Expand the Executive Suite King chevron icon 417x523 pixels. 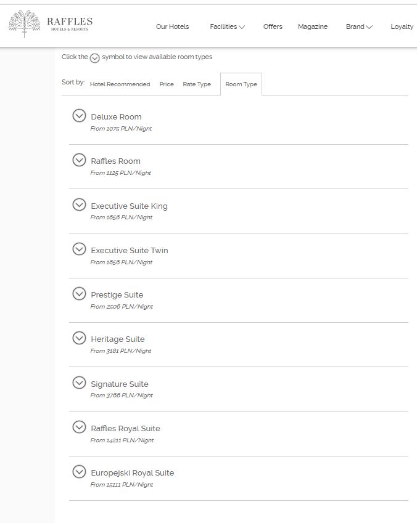pyautogui.click(x=79, y=205)
